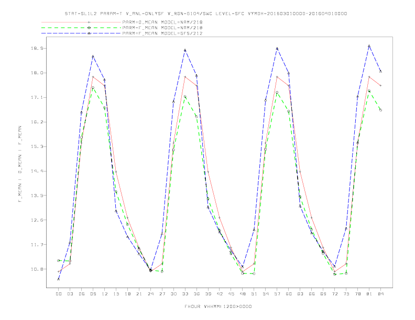Click forecast hour label 15 on x-axis

pyautogui.click(x=116, y=294)
